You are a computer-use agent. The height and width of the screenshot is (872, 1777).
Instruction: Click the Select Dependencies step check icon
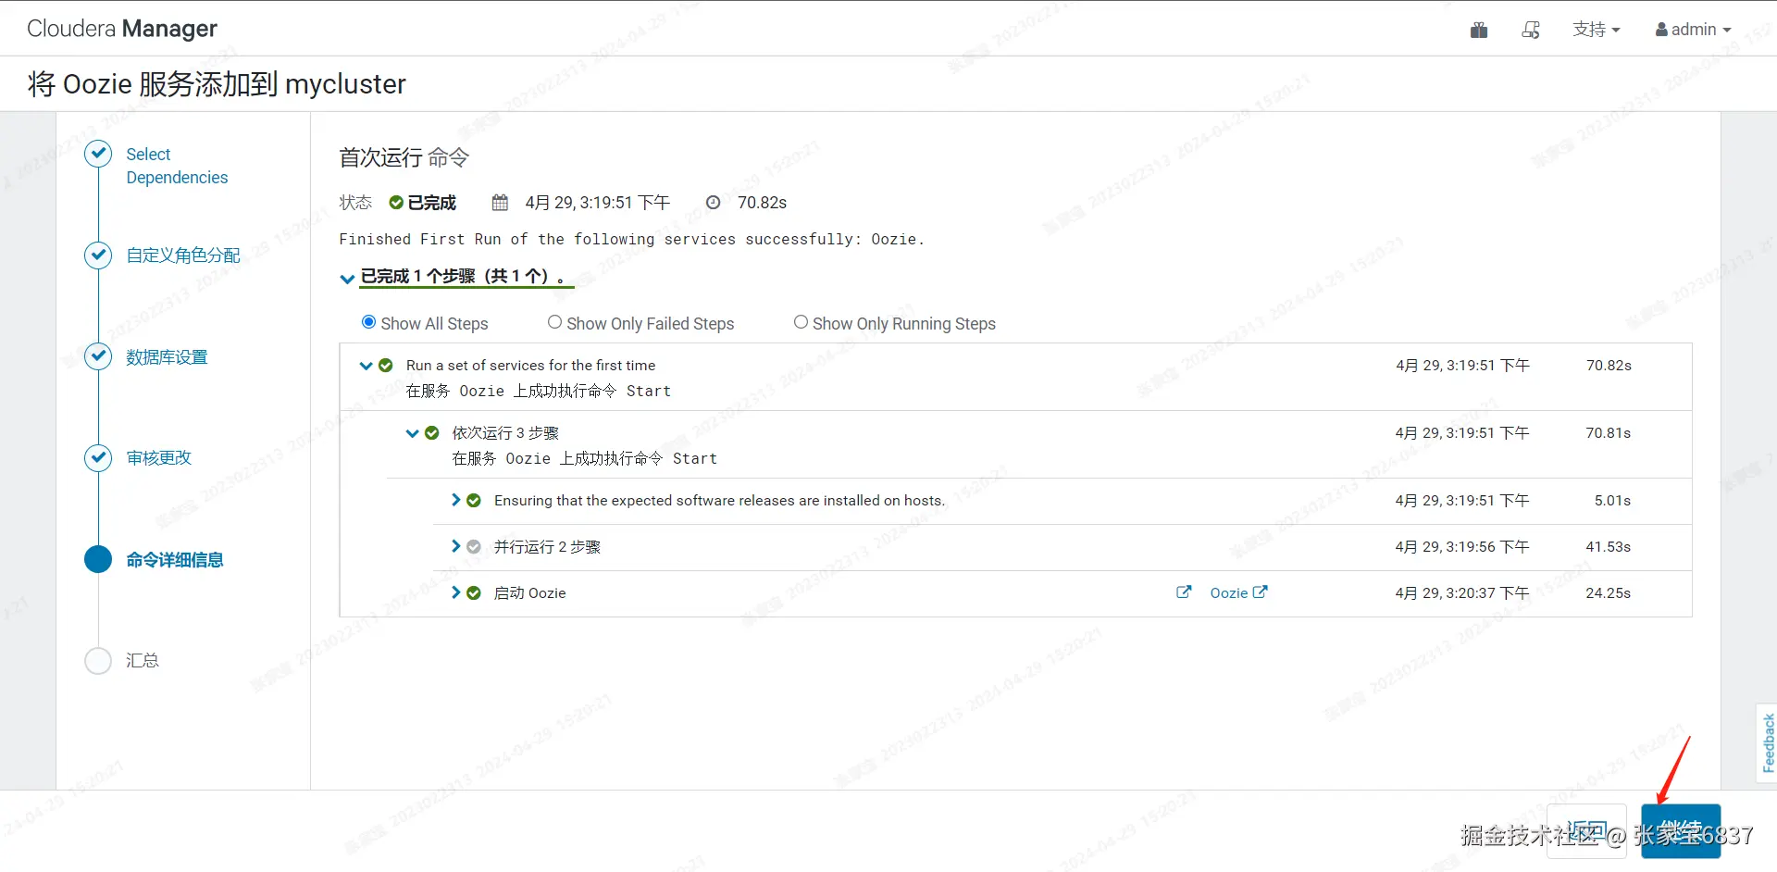tap(98, 154)
